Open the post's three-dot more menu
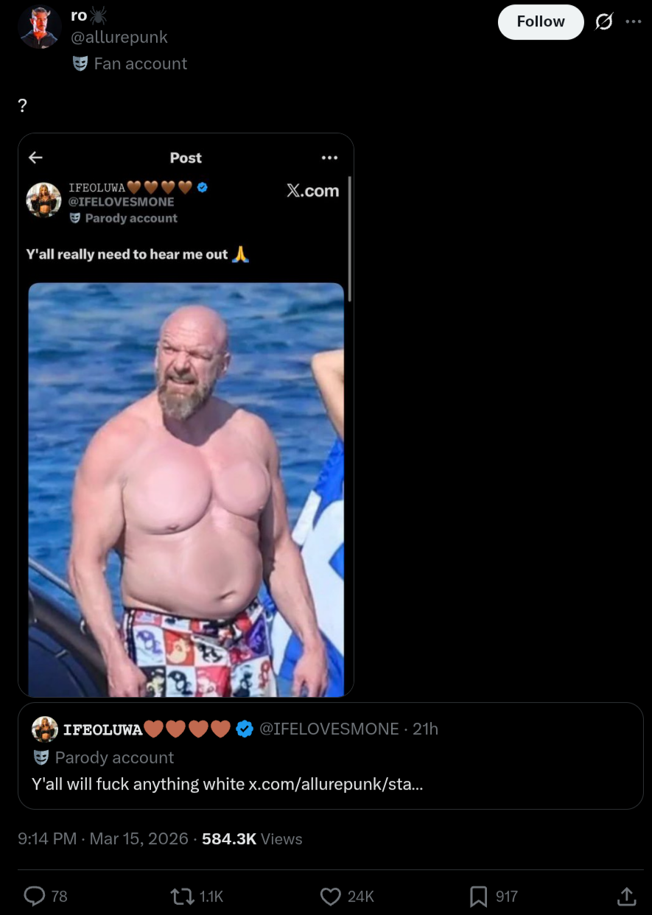This screenshot has height=915, width=652. coord(634,21)
